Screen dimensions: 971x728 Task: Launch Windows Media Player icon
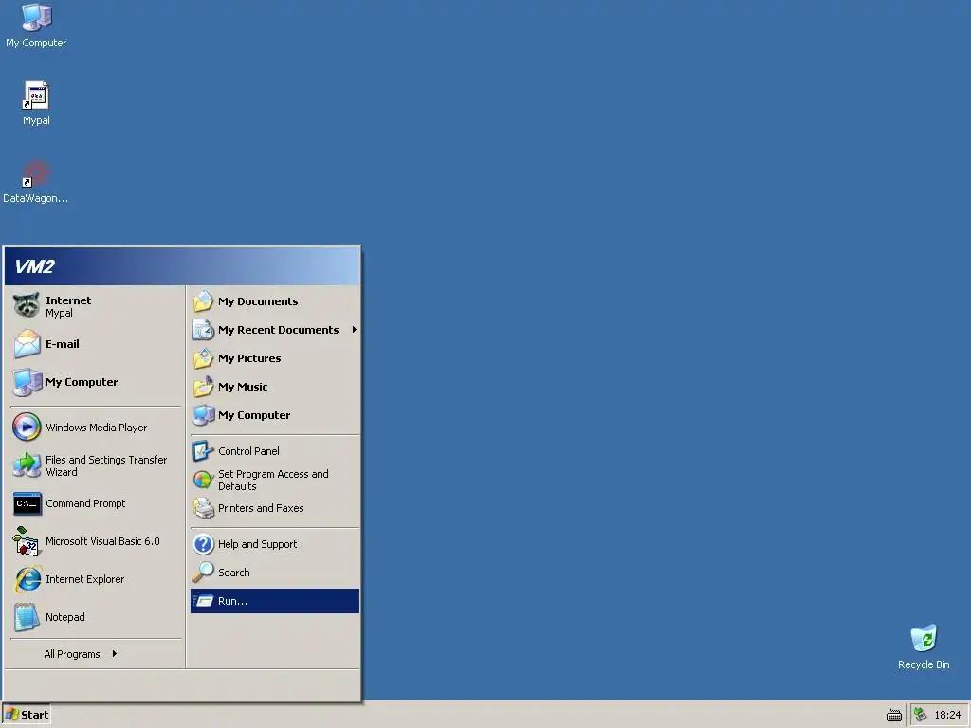click(27, 428)
